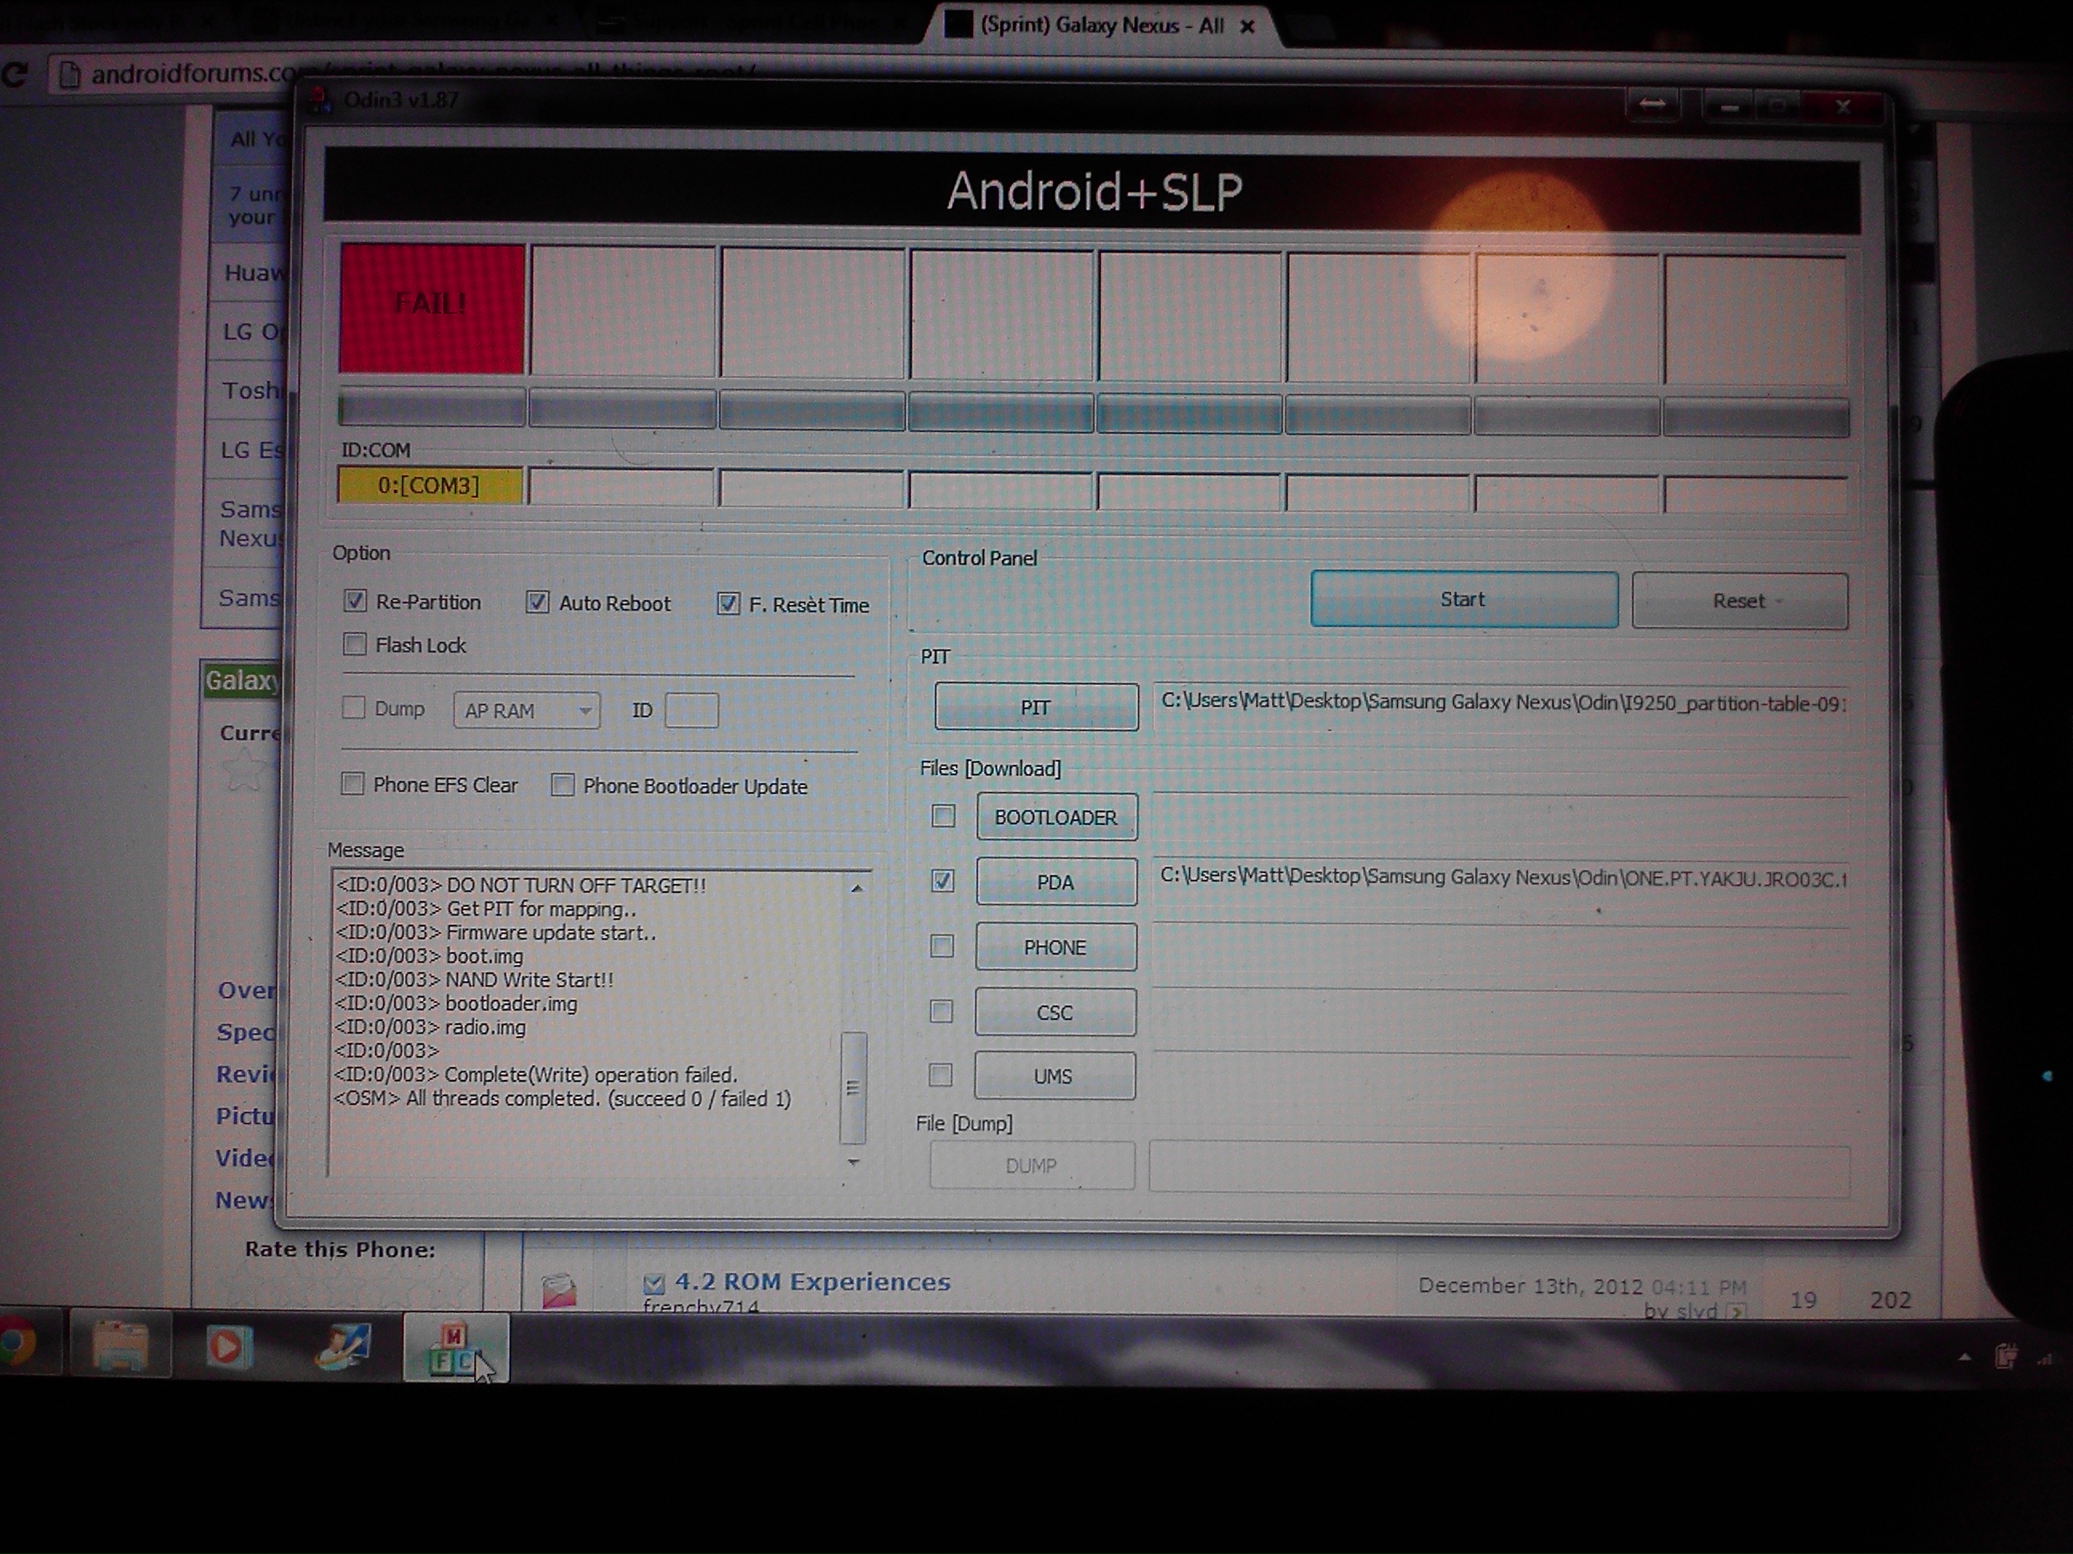Viewport: 2073px width, 1554px height.
Task: Minimize the Odin3 window
Action: coord(1730,108)
